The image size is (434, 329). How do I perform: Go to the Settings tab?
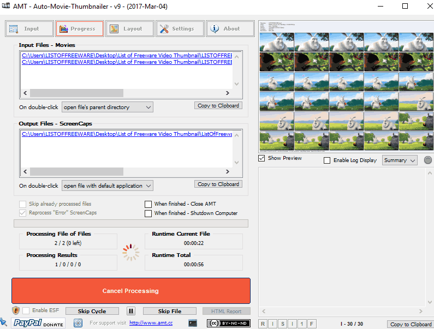tap(180, 29)
